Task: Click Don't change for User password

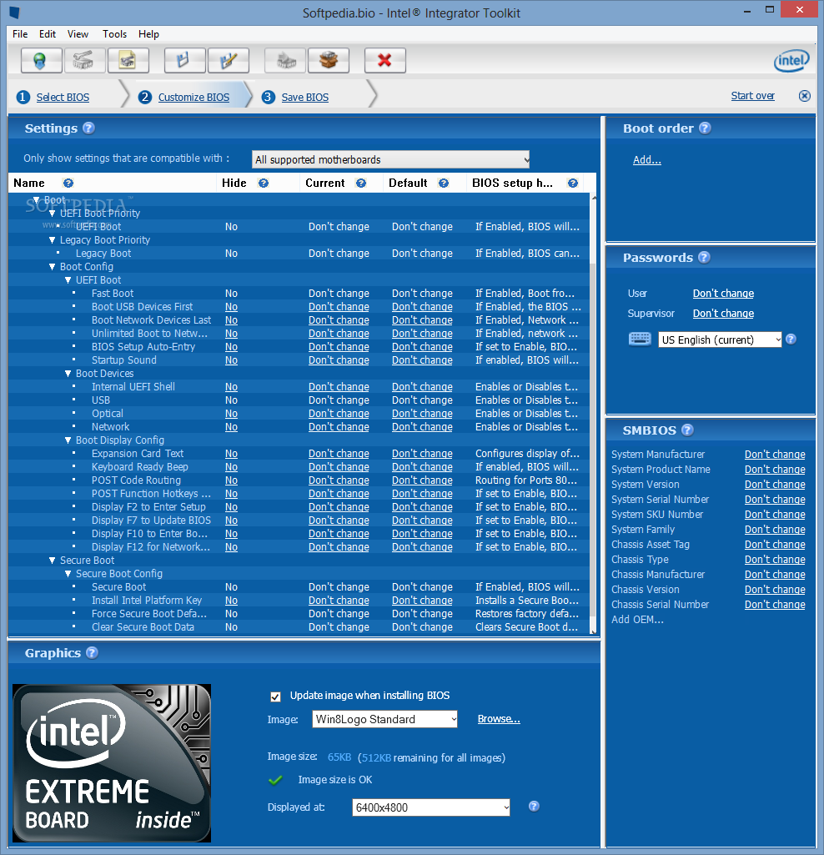Action: [x=723, y=294]
